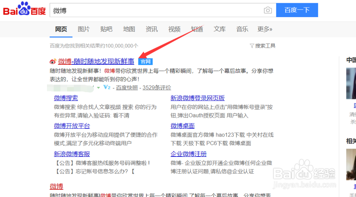The height and width of the screenshot is (197, 356).
Task: Open the 微博开放平台 link
Action: tap(72, 126)
